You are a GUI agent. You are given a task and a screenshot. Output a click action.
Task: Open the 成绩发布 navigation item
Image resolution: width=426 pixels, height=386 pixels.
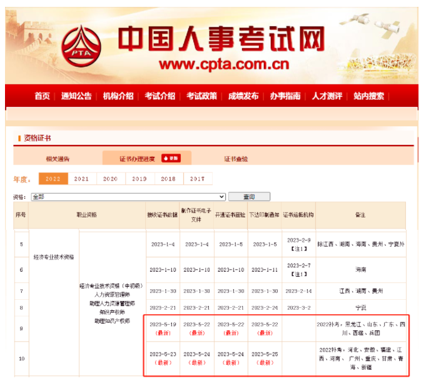click(x=243, y=96)
